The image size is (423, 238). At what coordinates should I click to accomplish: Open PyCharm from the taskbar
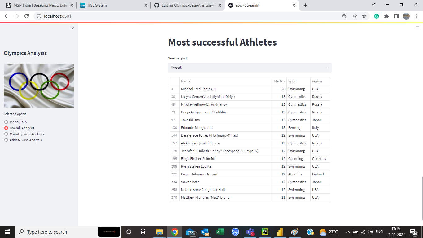[x=265, y=231]
